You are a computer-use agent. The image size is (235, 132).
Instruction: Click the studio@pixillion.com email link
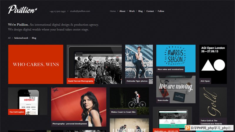pos(80,11)
